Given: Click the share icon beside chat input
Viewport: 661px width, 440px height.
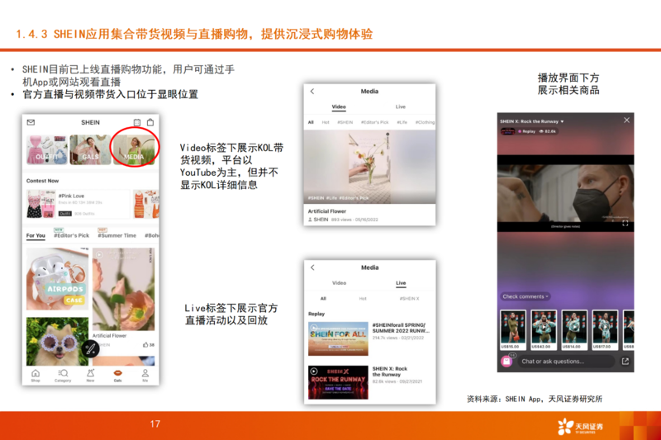Looking at the screenshot, I should point(625,361).
